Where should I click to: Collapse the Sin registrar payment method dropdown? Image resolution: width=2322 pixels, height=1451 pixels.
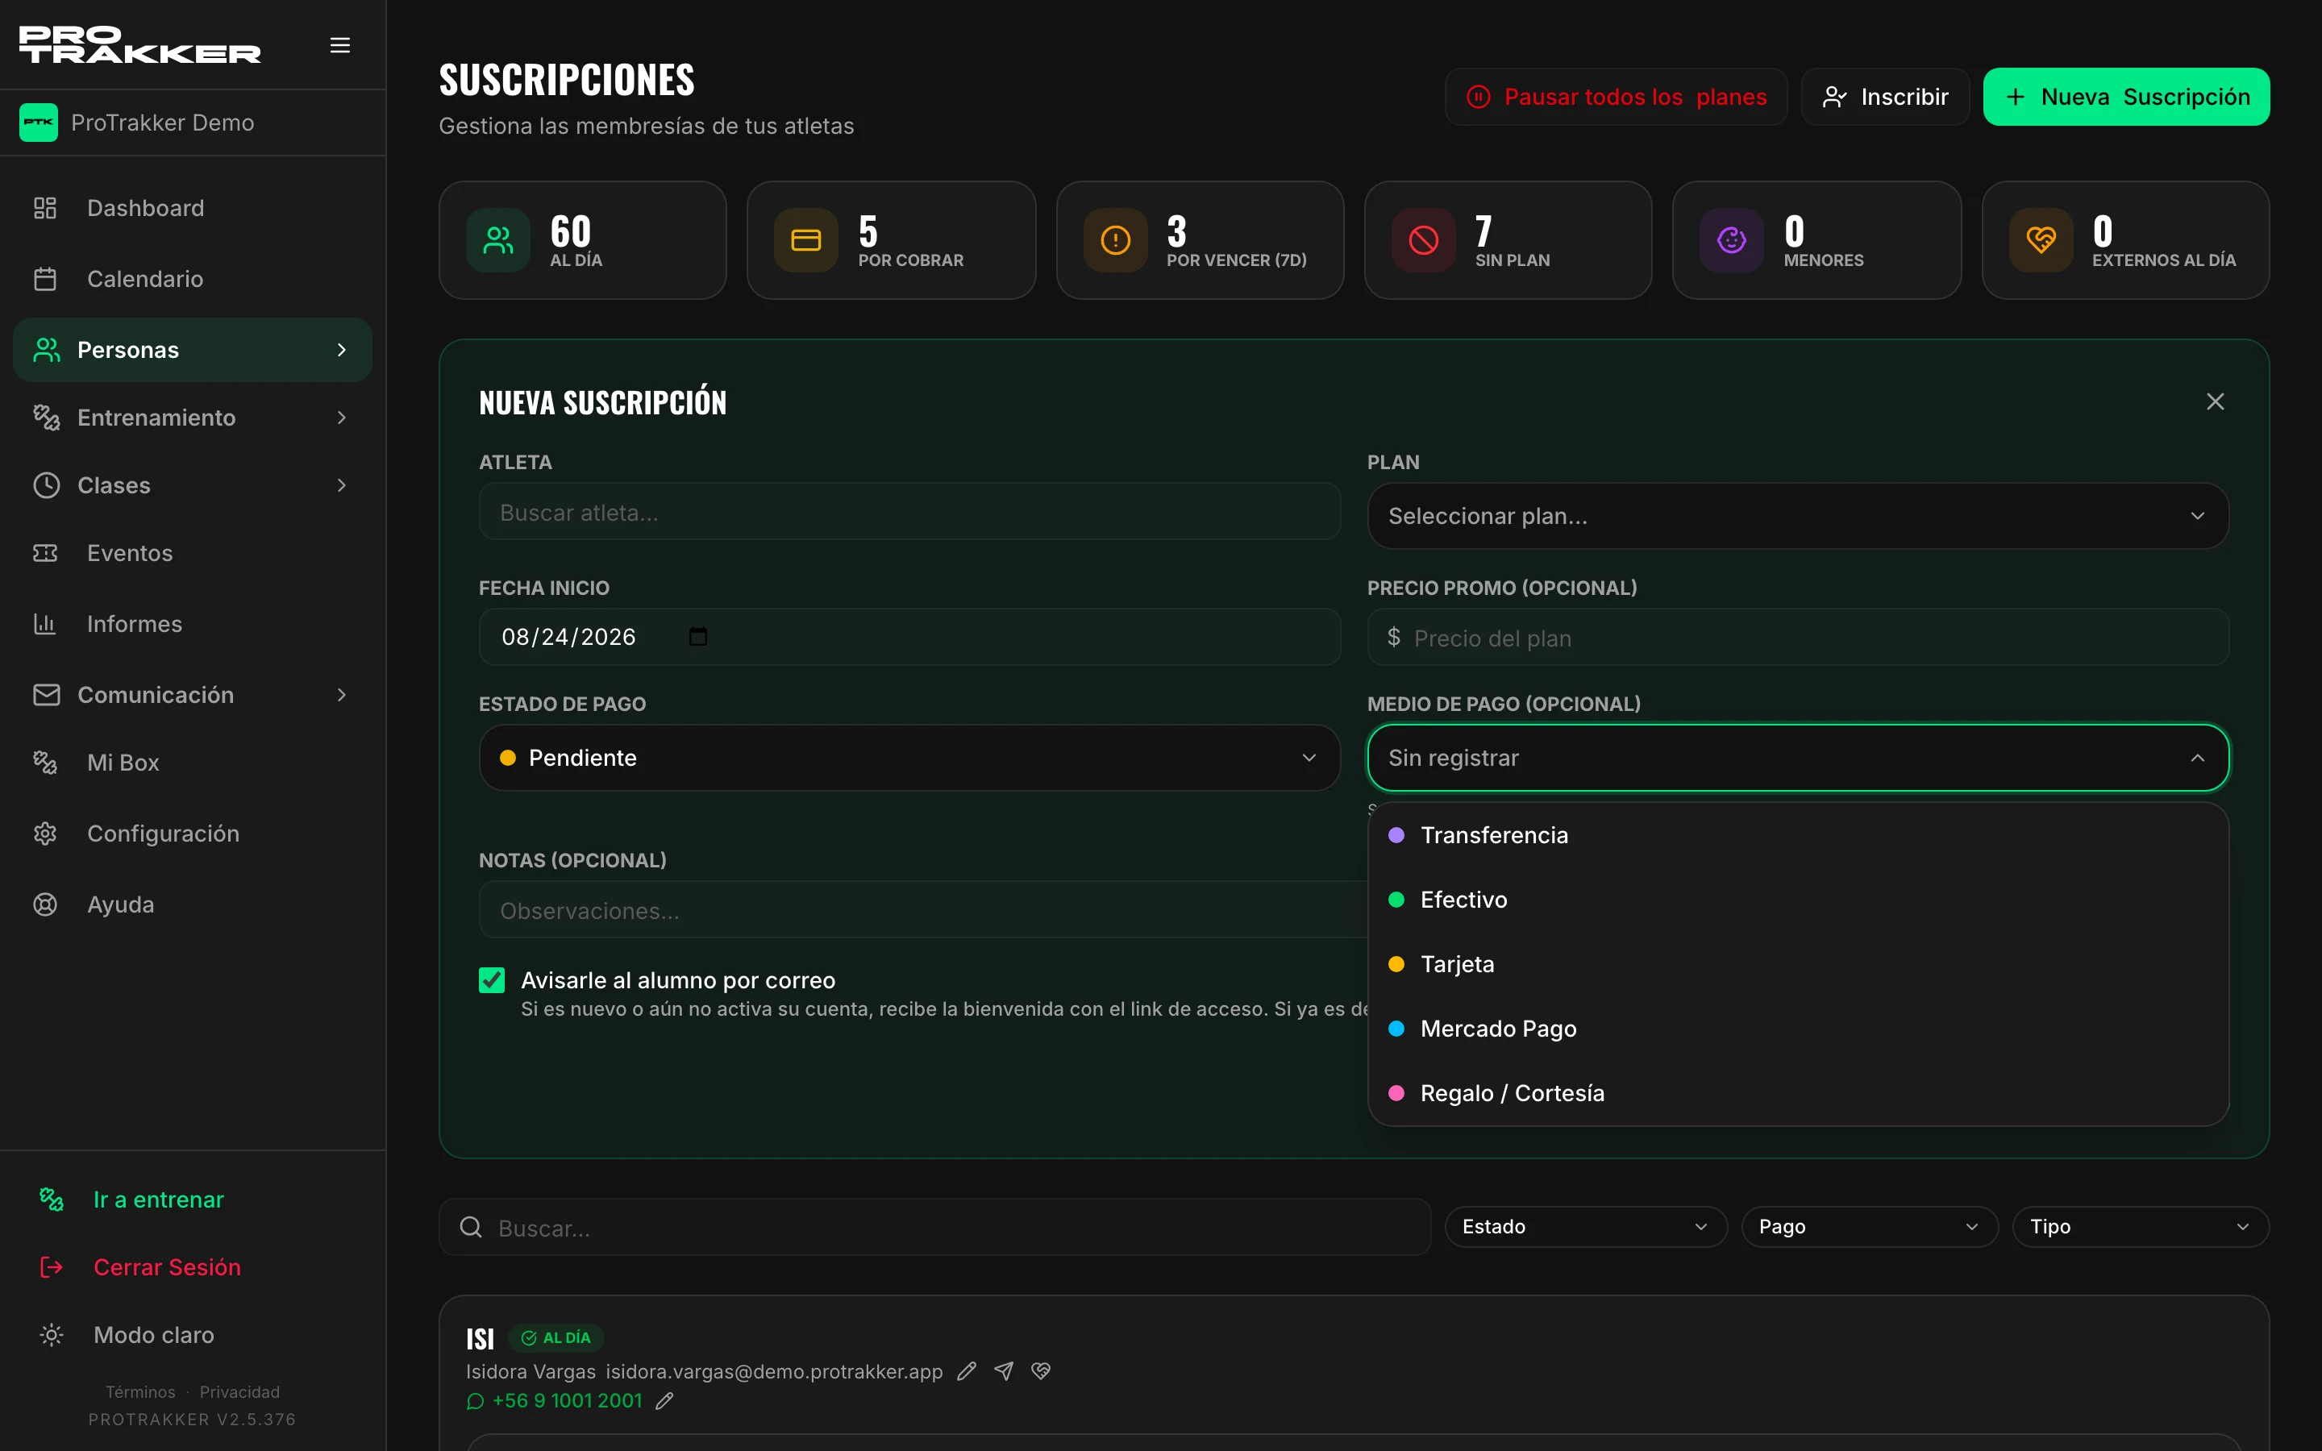click(x=1797, y=758)
